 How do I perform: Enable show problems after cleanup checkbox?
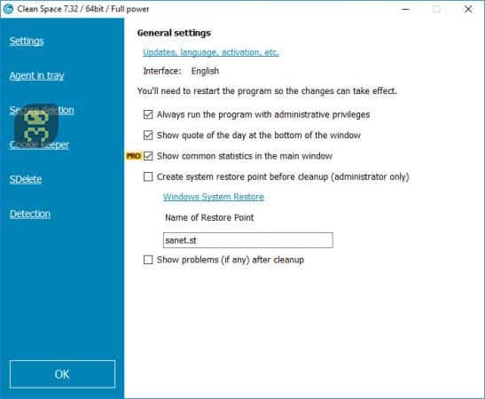148,260
